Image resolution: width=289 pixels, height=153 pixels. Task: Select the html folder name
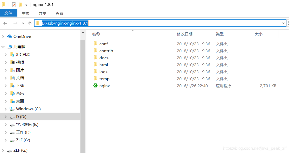[104, 65]
